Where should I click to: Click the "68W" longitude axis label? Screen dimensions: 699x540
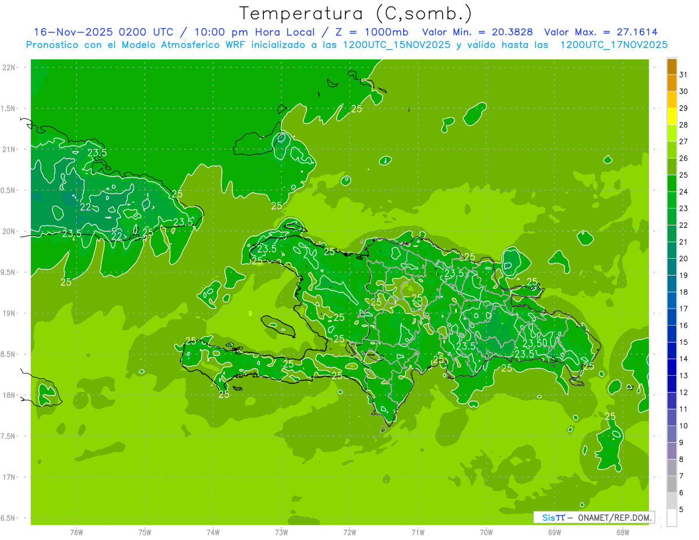click(623, 532)
